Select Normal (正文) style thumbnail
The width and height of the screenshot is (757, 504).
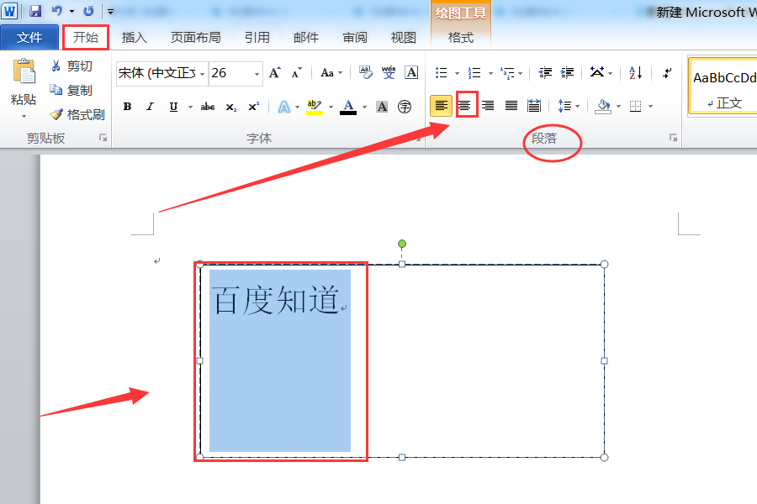point(723,87)
